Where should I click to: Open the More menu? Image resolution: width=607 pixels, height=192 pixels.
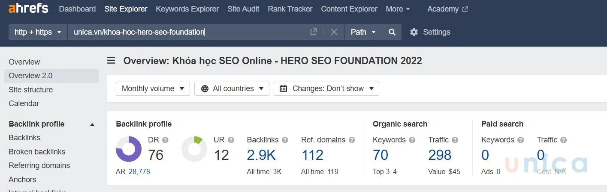(x=398, y=9)
